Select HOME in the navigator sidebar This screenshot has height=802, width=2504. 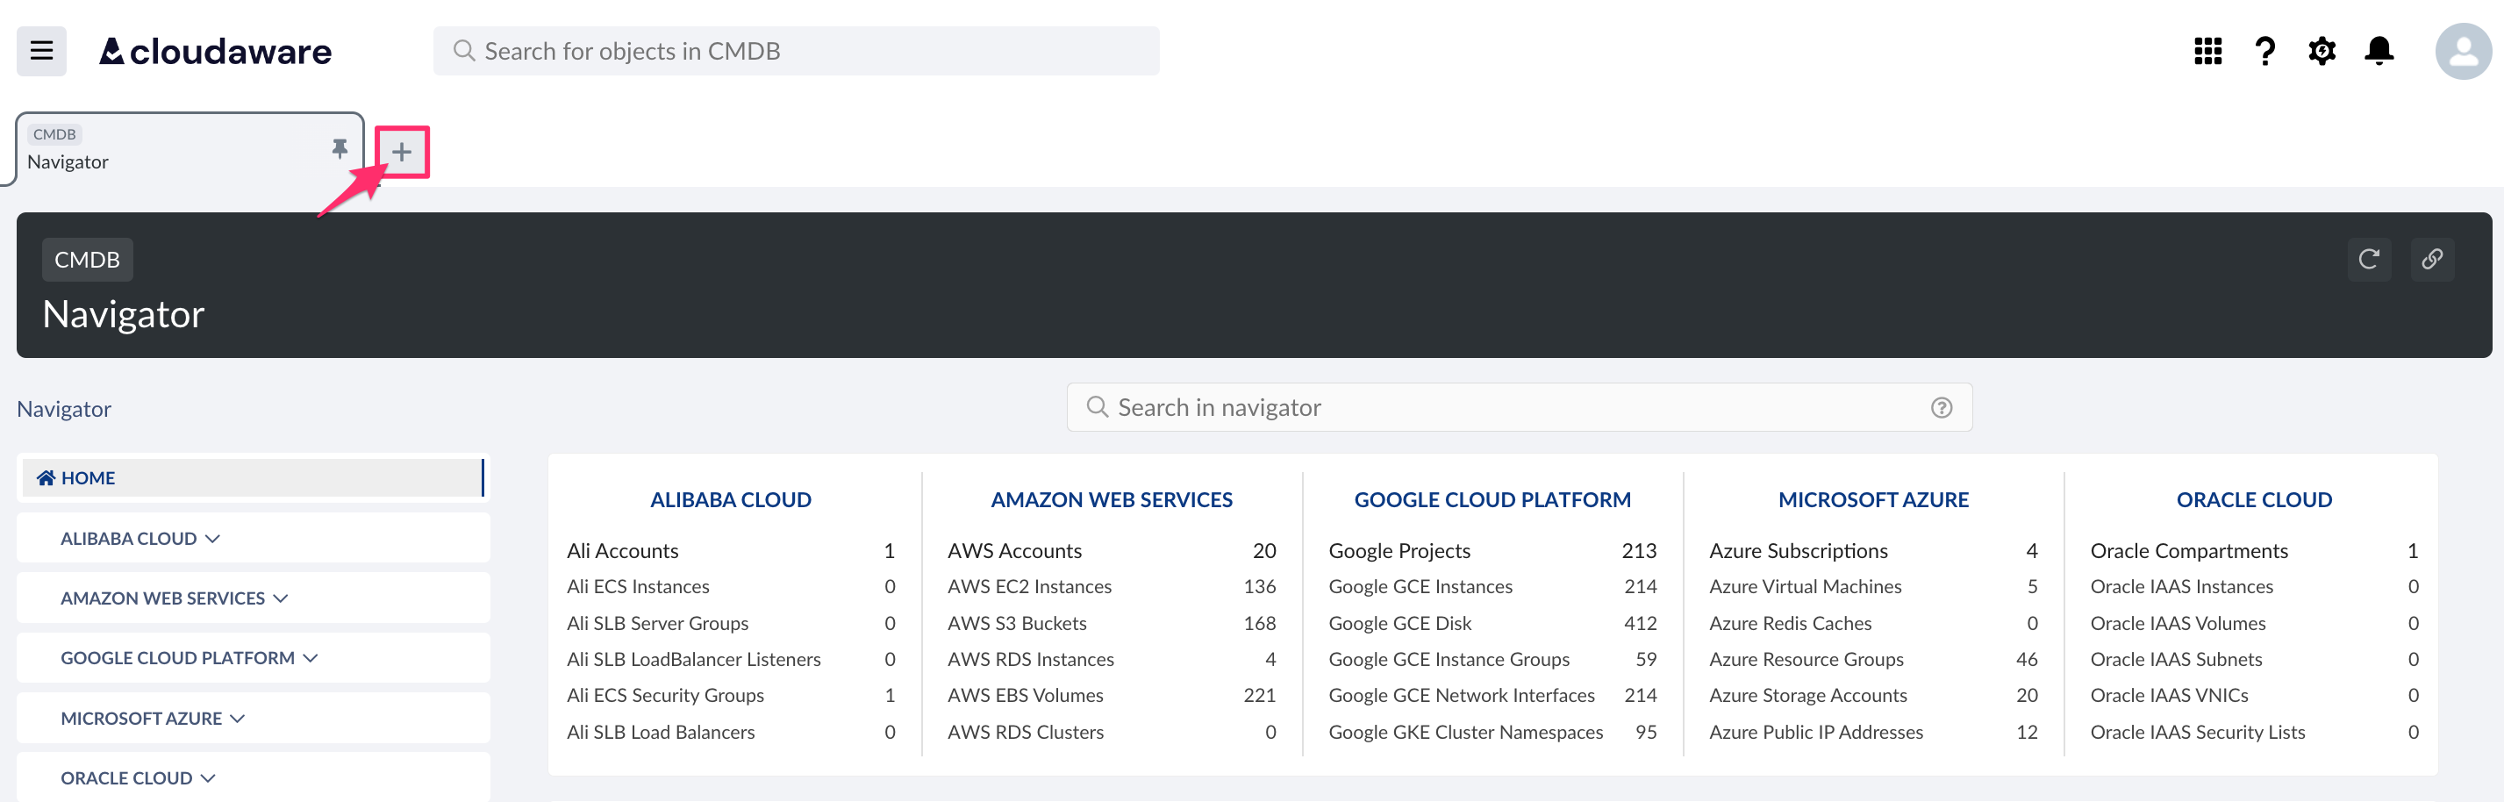tap(85, 477)
